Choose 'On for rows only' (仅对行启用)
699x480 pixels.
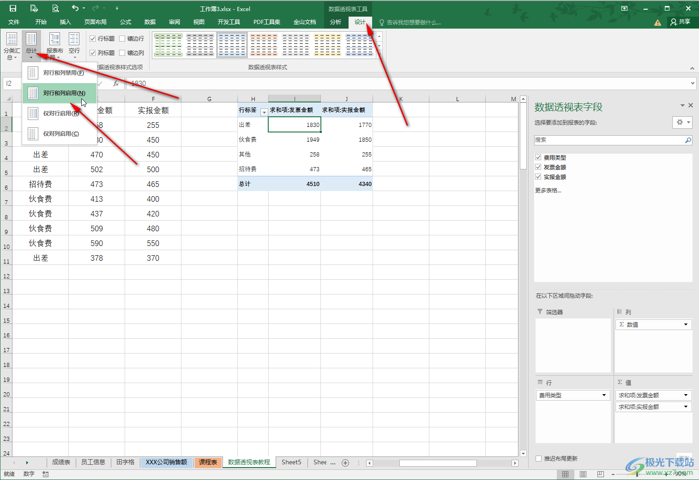(60, 114)
